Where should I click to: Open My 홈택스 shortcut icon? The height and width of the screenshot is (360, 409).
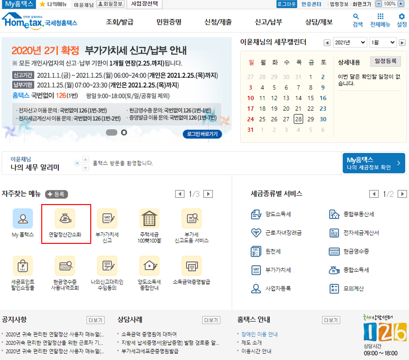tap(23, 219)
